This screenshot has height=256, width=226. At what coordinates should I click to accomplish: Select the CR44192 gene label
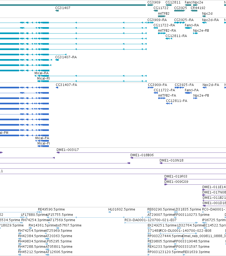[198, 8]
